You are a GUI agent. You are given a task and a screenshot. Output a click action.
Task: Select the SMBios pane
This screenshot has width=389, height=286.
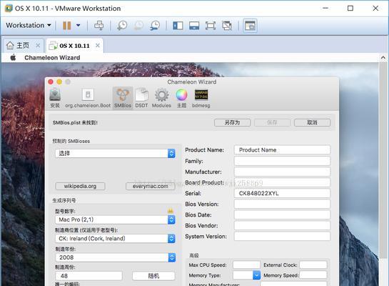pos(123,98)
